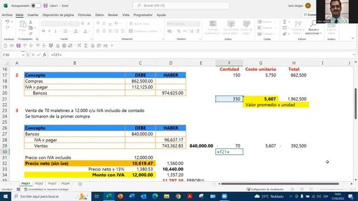Click the AutoSum sigma in Edición group
358x201 pixels.
(285, 22)
